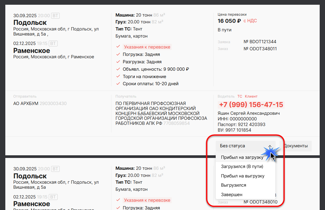Click the 'ВТ' badge beside 02.12.2025 19:15 first card
The width and height of the screenshot is (325, 210).
(x=53, y=43)
